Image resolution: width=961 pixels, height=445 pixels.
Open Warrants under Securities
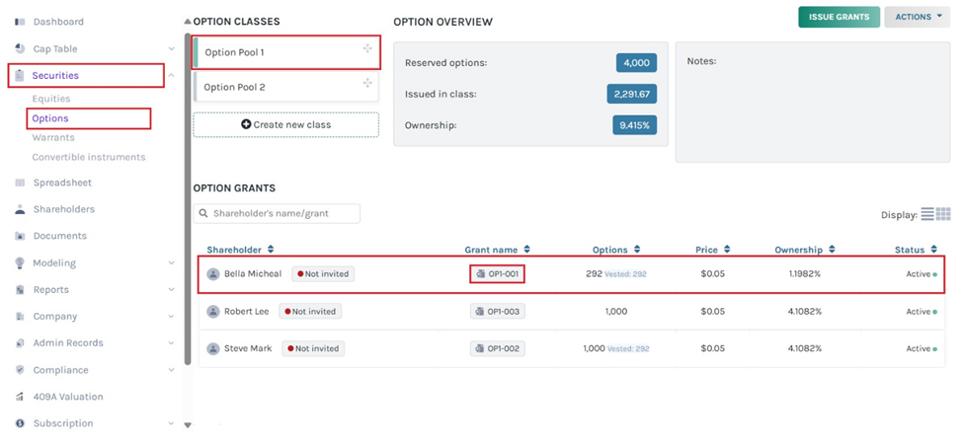coord(53,138)
